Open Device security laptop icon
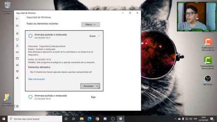This screenshot has height=122, width=217. coord(17,65)
